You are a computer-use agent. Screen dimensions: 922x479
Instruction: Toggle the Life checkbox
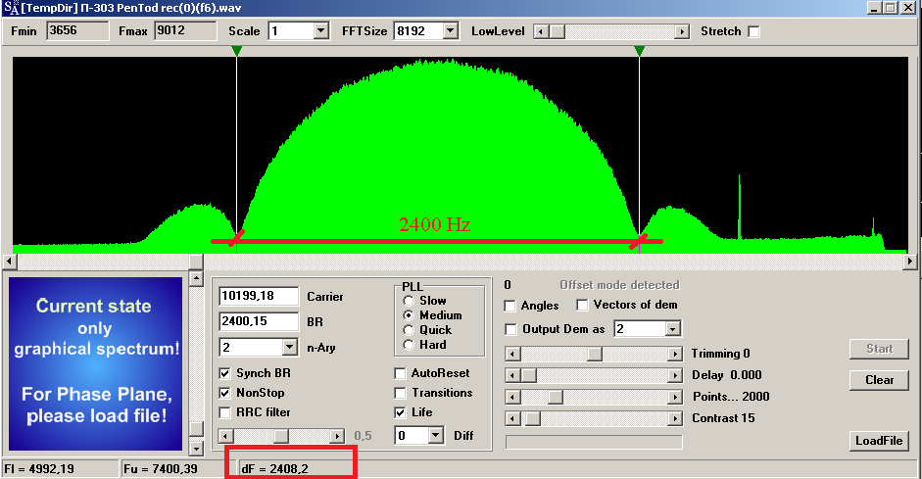coord(400,412)
